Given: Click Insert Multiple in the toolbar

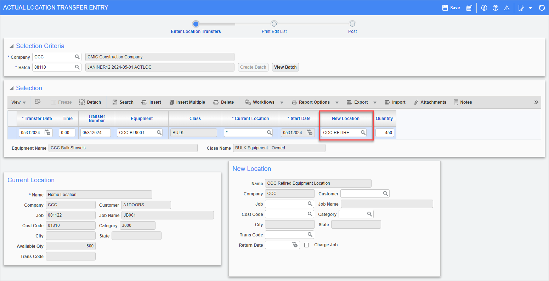Looking at the screenshot, I should (x=187, y=102).
